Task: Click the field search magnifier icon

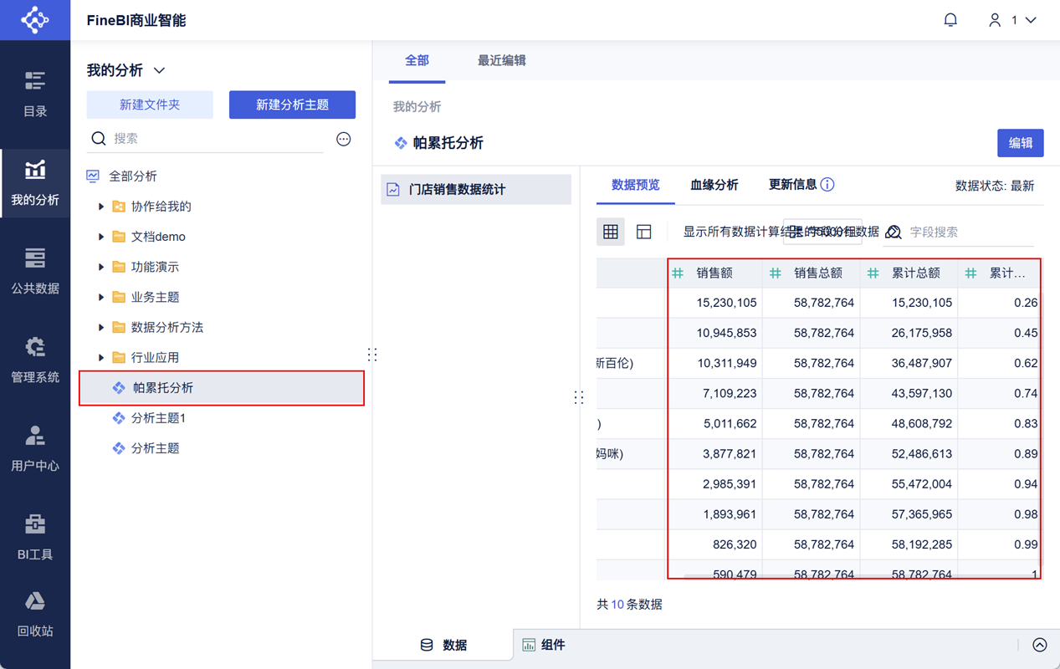Action: [x=892, y=232]
